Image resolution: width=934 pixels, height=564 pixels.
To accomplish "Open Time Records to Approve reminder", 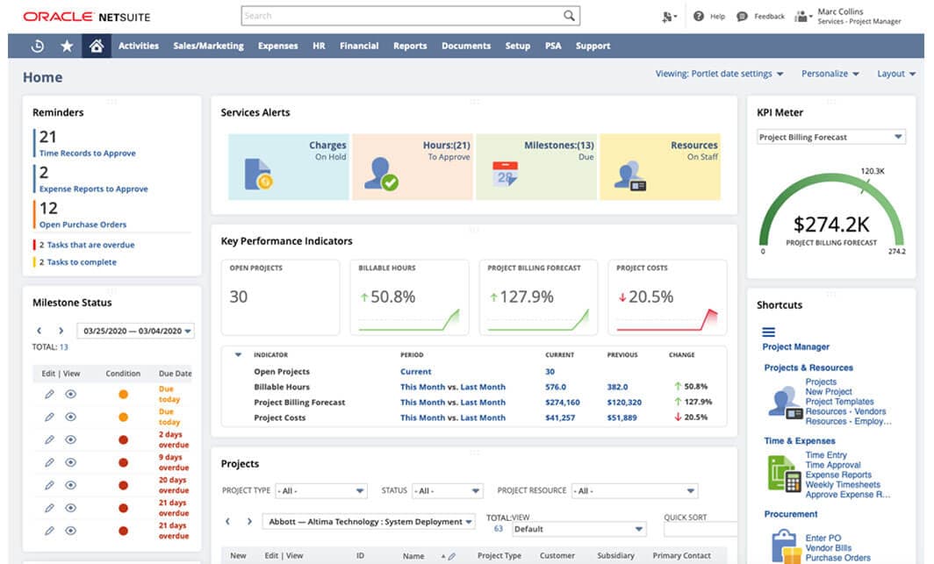I will tap(88, 153).
